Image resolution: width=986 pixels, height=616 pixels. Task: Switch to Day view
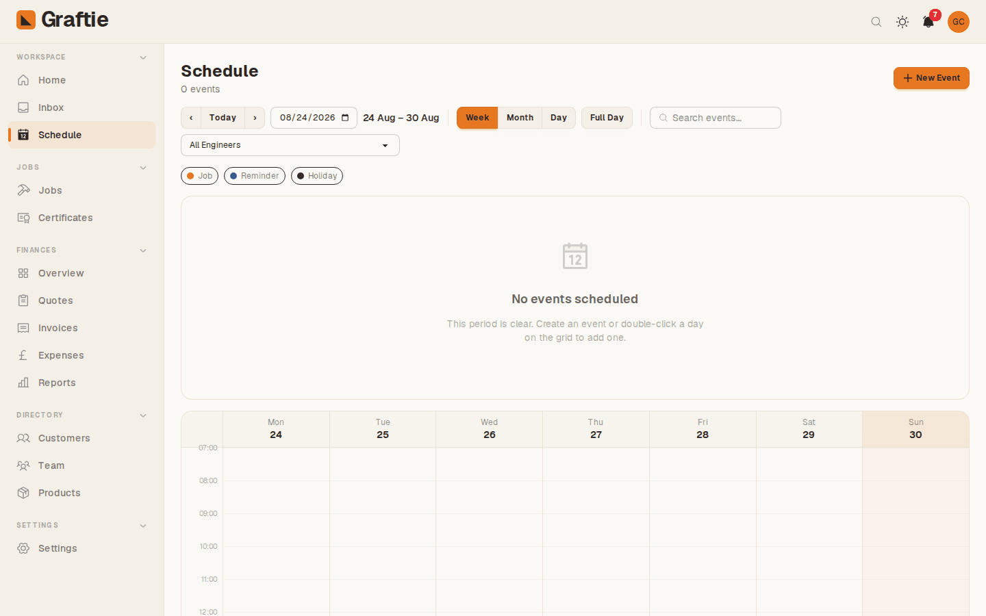[559, 118]
